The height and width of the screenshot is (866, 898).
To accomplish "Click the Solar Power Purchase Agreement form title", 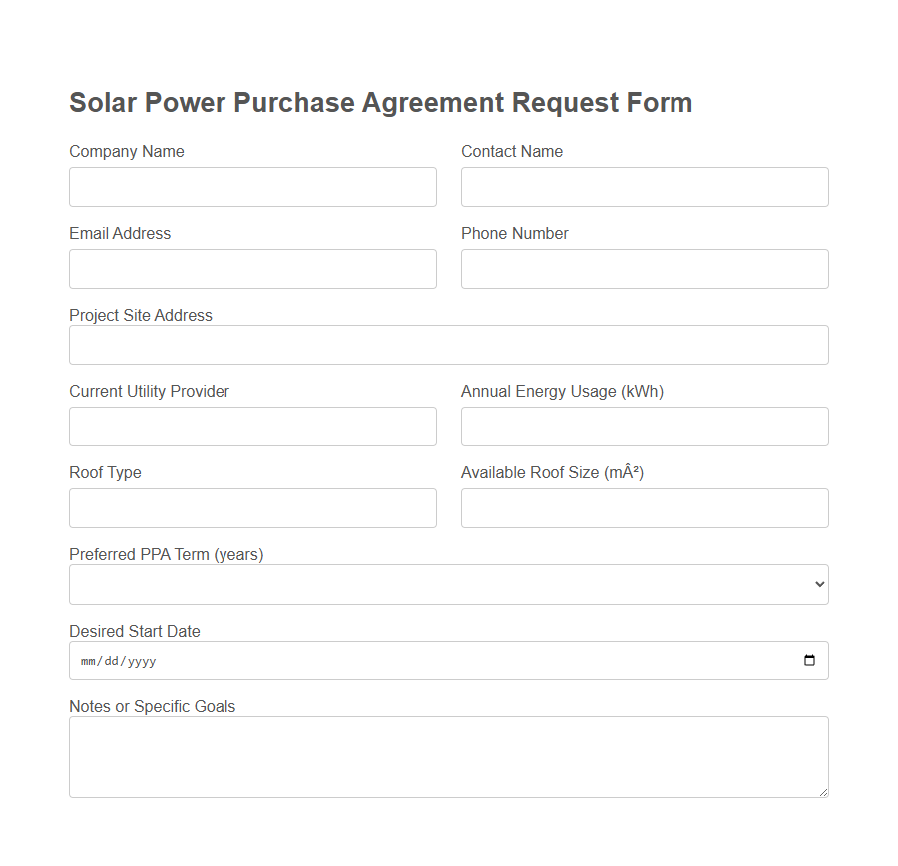I will [x=380, y=102].
